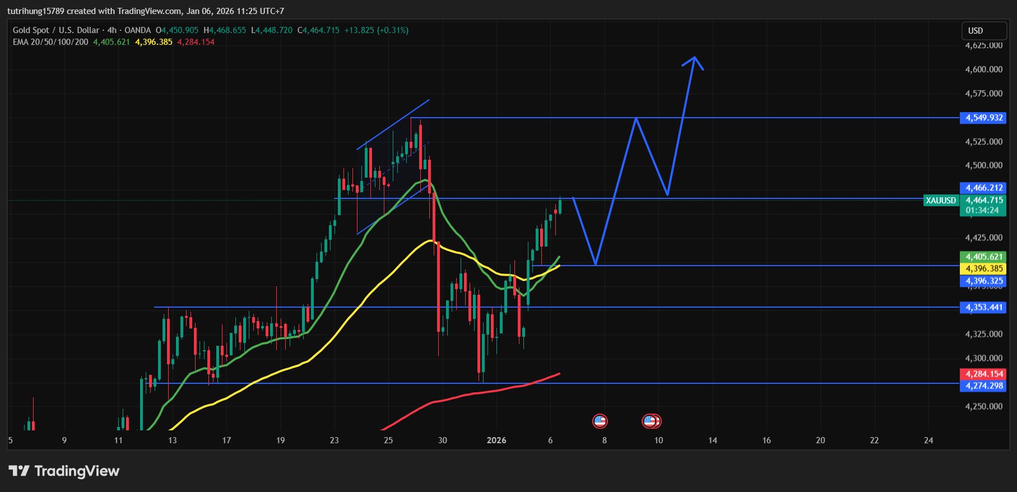Select the 4,353.441 support price label
The width and height of the screenshot is (1017, 492).
983,307
